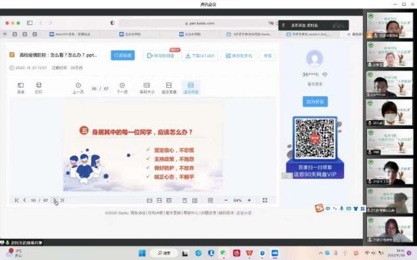The width and height of the screenshot is (417, 260).
Task: Jump to first page in bottom bar
Action: (16, 200)
